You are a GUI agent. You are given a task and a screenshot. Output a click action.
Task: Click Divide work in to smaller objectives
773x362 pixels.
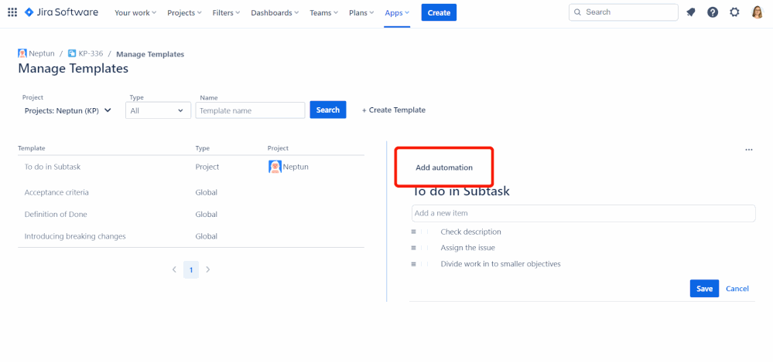point(501,264)
